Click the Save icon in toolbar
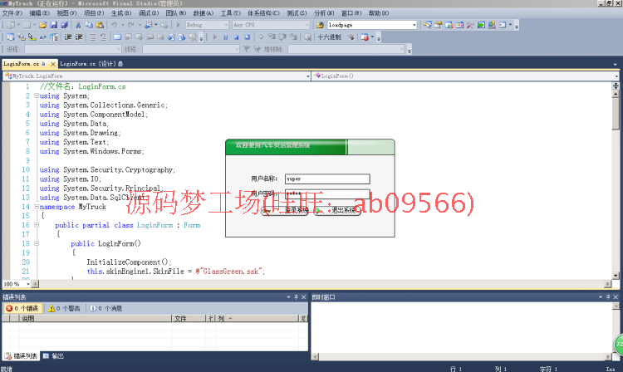 (53, 25)
